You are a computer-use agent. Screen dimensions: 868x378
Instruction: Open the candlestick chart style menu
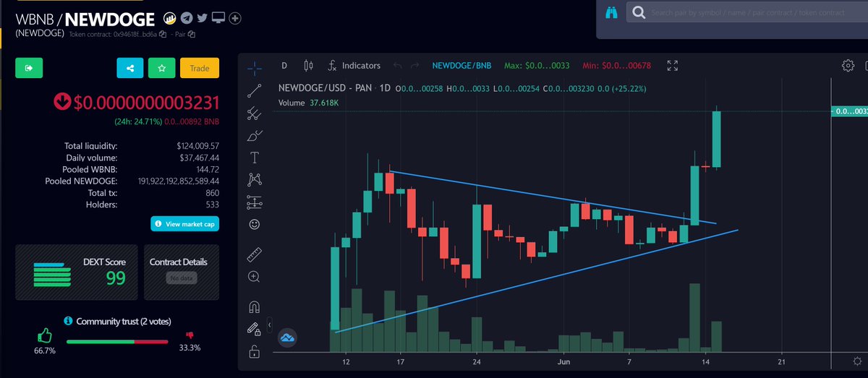coord(309,65)
